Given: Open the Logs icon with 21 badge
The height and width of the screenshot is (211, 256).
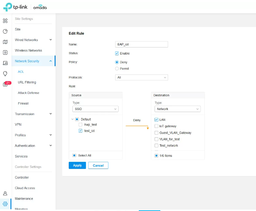Looking at the screenshot, I should 5,84.
